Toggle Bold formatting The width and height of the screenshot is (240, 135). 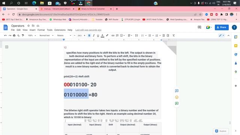coord(89,36)
